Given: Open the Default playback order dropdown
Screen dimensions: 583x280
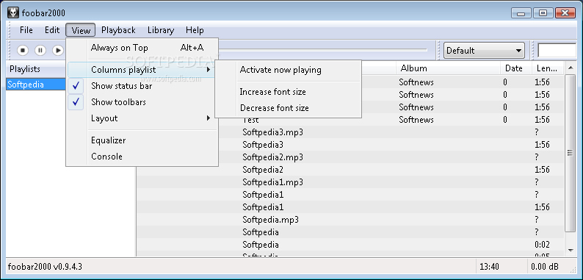Looking at the screenshot, I should tap(484, 50).
